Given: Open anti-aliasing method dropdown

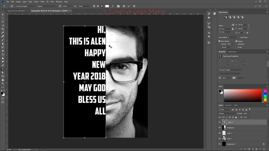Looking at the screenshot, I should coord(84,6).
